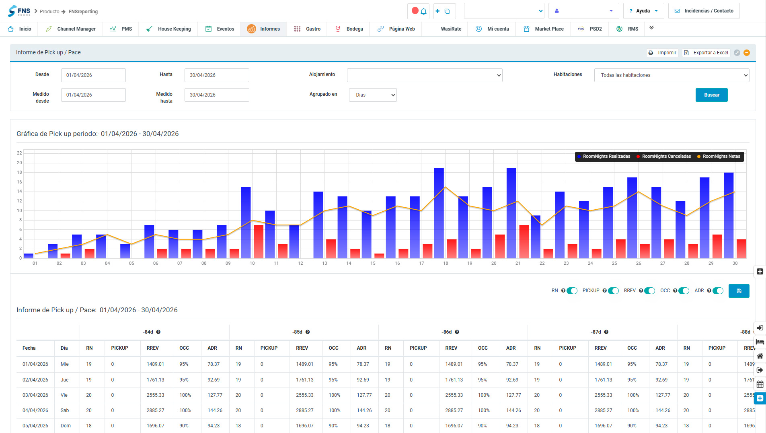766x433 pixels.
Task: Click the bed icon in the right sidebar
Action: tap(760, 342)
